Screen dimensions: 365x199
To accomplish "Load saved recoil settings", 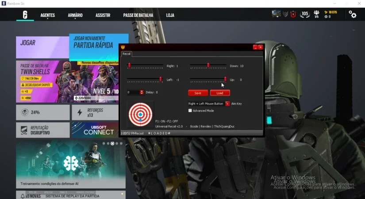I will click(x=220, y=93).
